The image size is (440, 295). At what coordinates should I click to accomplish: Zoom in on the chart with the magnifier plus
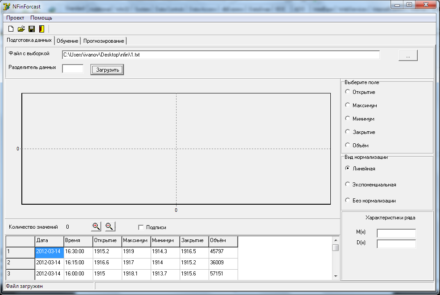click(96, 226)
